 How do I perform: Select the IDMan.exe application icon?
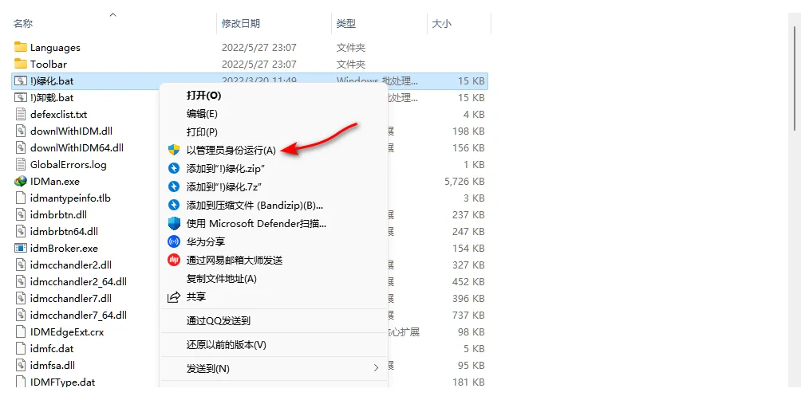21,181
